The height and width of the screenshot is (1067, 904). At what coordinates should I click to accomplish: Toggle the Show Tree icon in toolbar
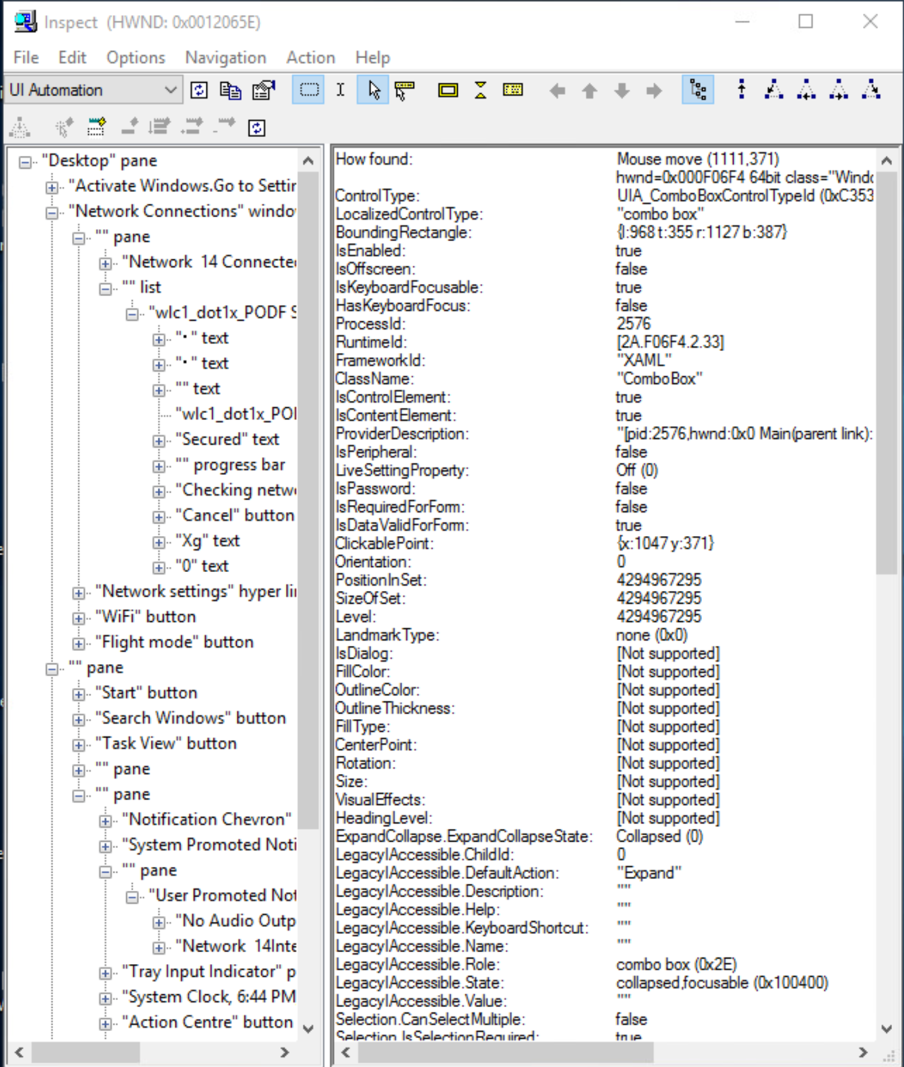tap(698, 90)
